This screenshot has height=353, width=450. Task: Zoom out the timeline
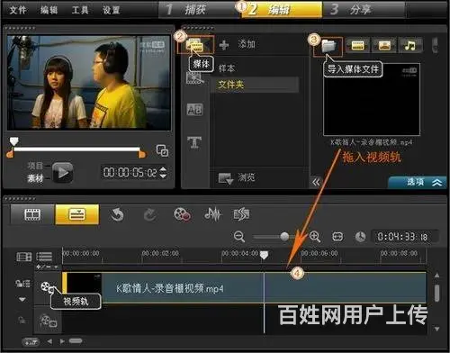point(239,237)
